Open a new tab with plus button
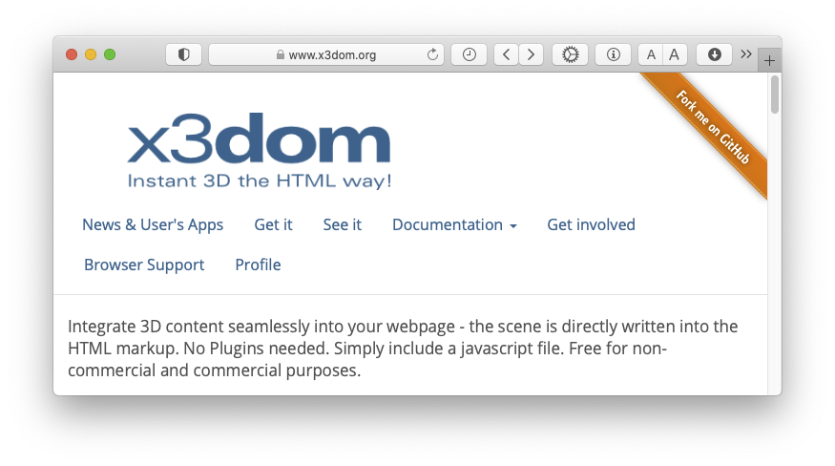This screenshot has width=835, height=466. (769, 60)
